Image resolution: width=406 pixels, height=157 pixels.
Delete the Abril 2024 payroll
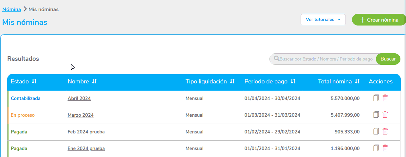(x=385, y=98)
